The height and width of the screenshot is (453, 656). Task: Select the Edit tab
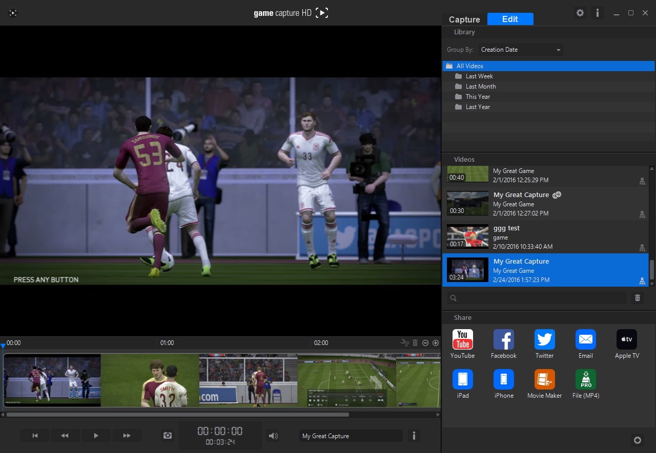pyautogui.click(x=510, y=19)
